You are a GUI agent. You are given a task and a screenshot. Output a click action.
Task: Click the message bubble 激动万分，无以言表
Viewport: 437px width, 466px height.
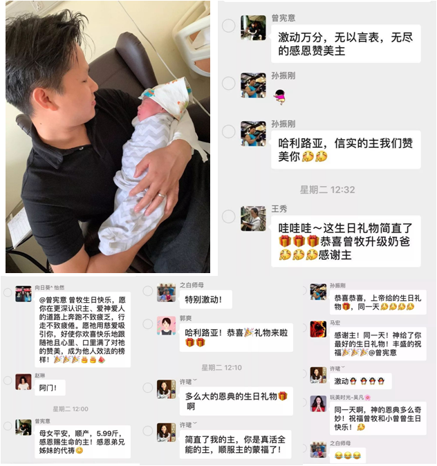pyautogui.click(x=346, y=44)
